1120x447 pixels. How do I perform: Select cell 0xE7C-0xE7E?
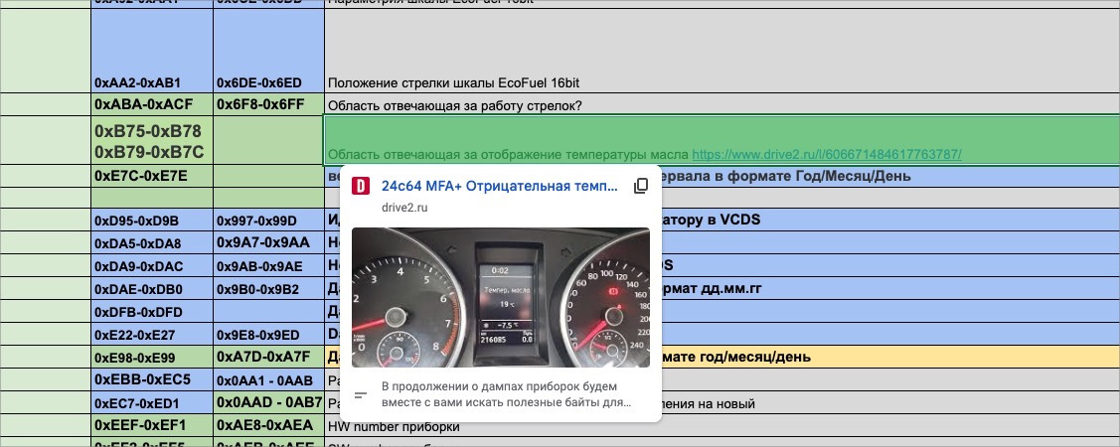click(x=152, y=177)
